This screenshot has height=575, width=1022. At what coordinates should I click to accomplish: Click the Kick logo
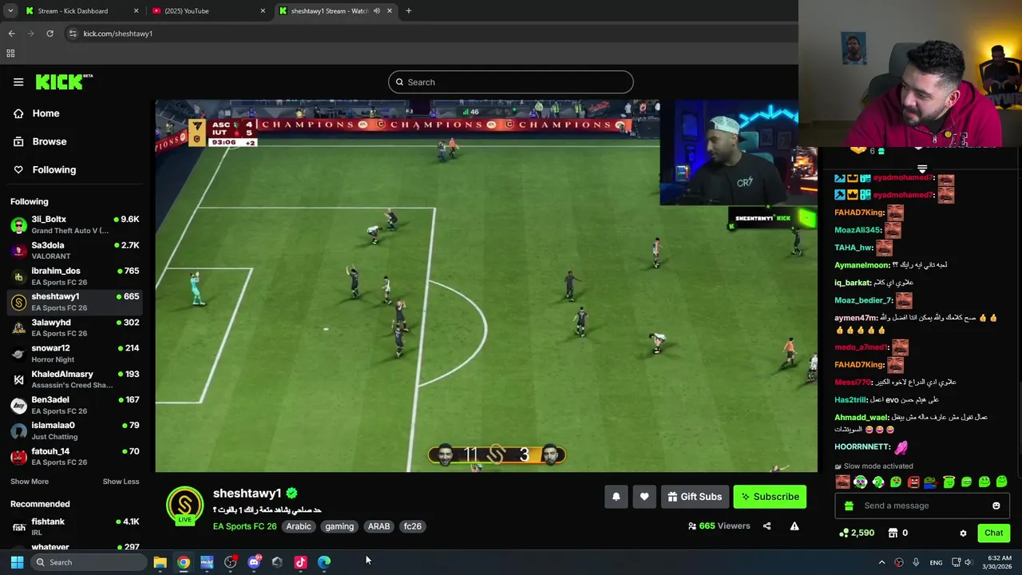pyautogui.click(x=64, y=81)
